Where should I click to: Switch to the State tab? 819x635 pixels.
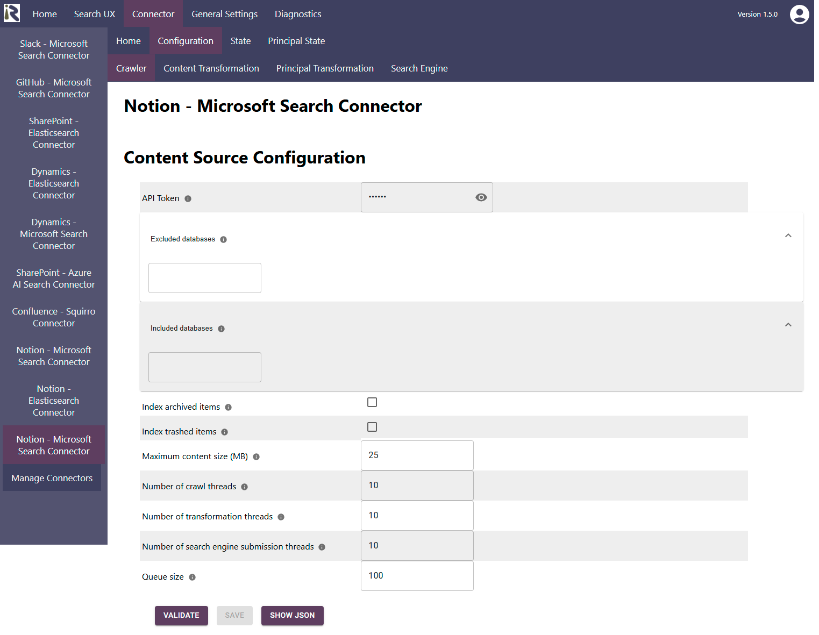click(x=240, y=41)
